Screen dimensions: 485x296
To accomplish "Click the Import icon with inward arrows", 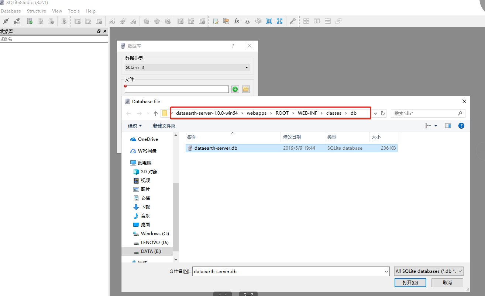I will point(269,21).
